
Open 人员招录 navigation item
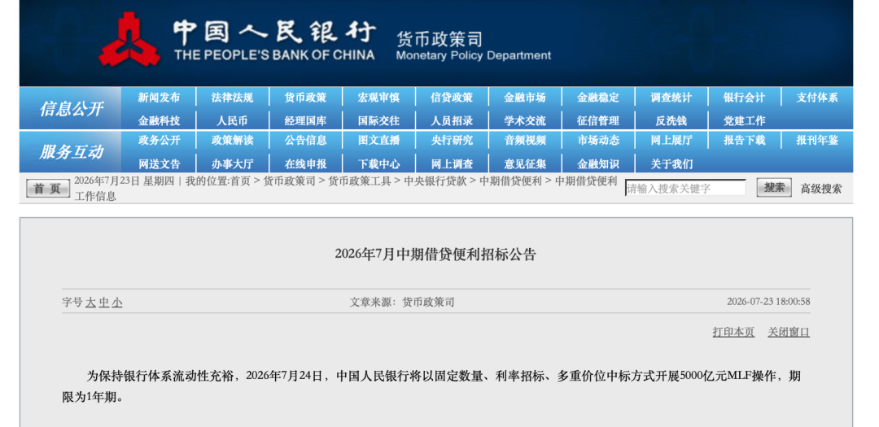pos(452,120)
